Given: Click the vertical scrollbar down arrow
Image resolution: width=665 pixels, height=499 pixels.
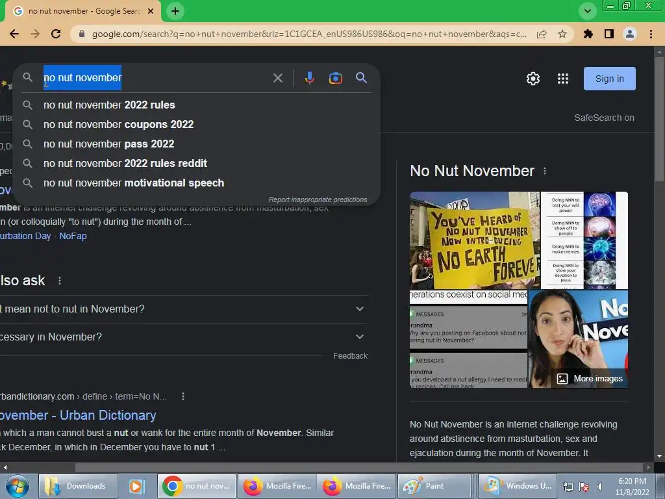Looking at the screenshot, I should (x=660, y=456).
